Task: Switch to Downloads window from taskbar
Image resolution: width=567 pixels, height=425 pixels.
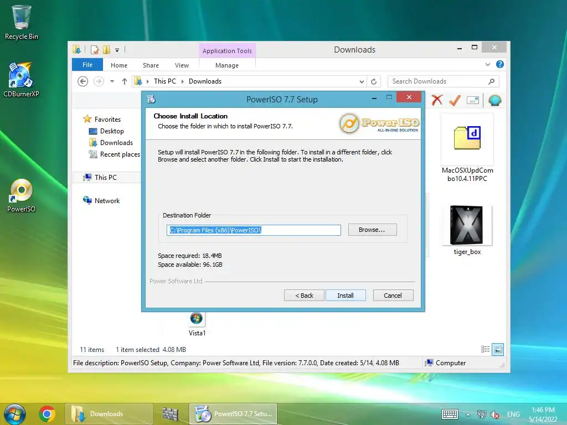Action: [109, 414]
